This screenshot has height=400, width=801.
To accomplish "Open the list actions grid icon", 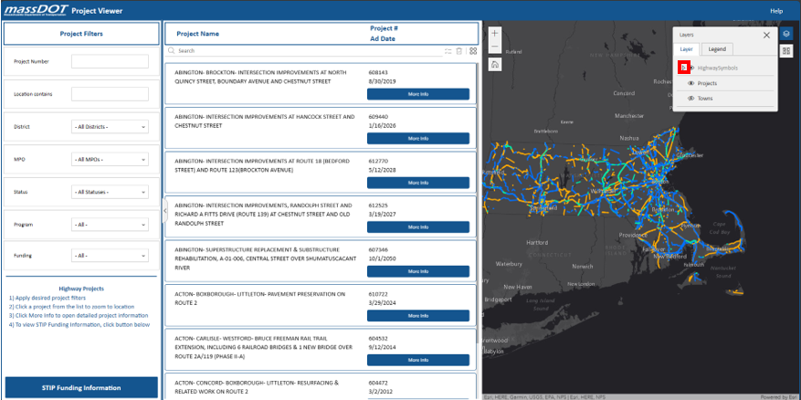I will (x=473, y=51).
